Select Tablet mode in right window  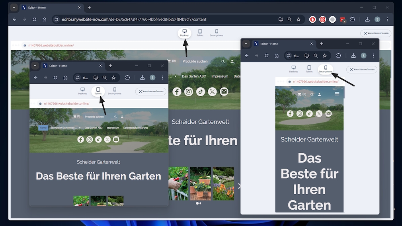coord(309,69)
